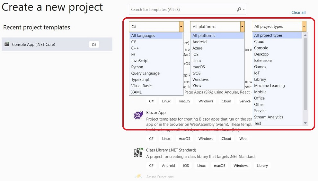Viewport: 318px width, 181px height.
Task: Click the project type list scroll-down arrow
Action: tap(305, 123)
